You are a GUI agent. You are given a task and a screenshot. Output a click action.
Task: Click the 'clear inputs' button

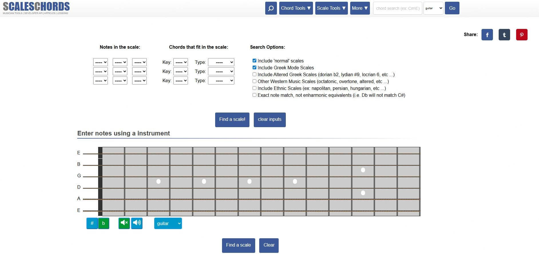point(269,119)
